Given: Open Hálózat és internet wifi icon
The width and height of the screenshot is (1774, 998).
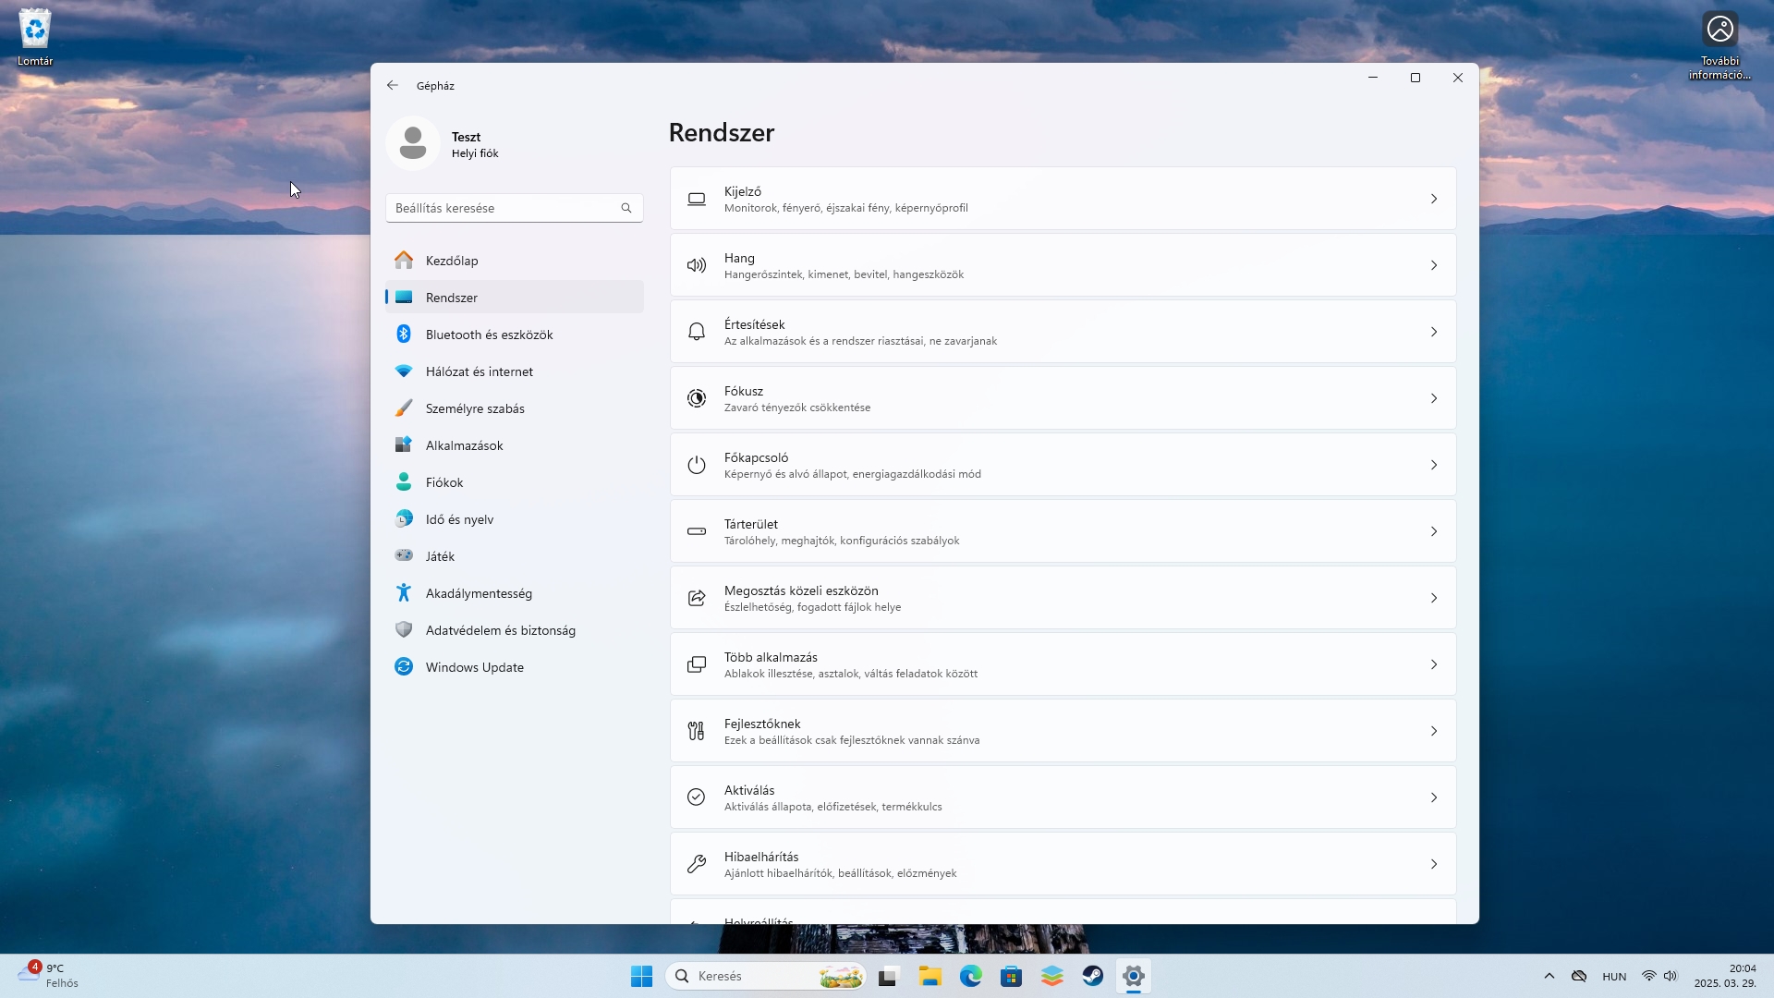Looking at the screenshot, I should tap(404, 371).
